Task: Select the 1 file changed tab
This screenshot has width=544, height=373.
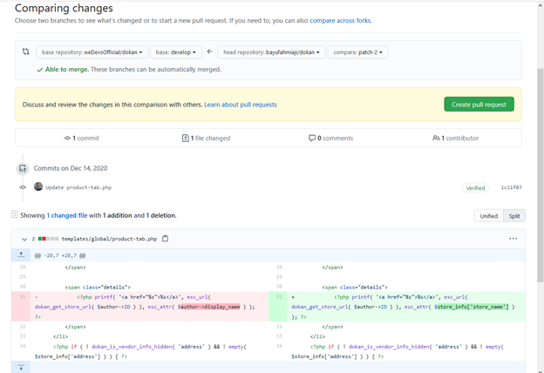Action: tap(206, 138)
